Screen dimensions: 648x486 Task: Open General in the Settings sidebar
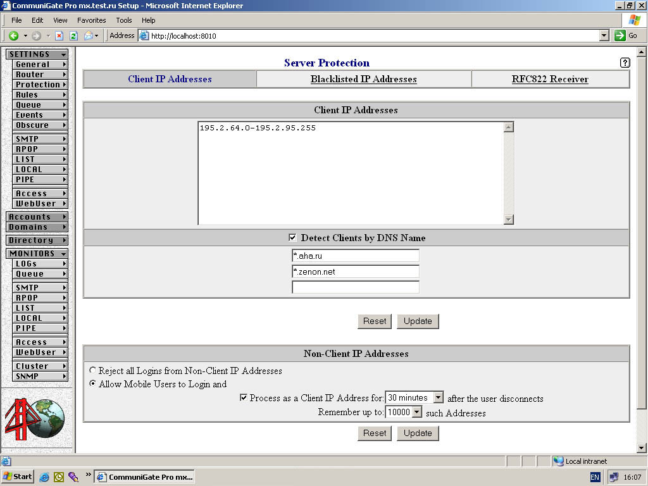(x=40, y=64)
